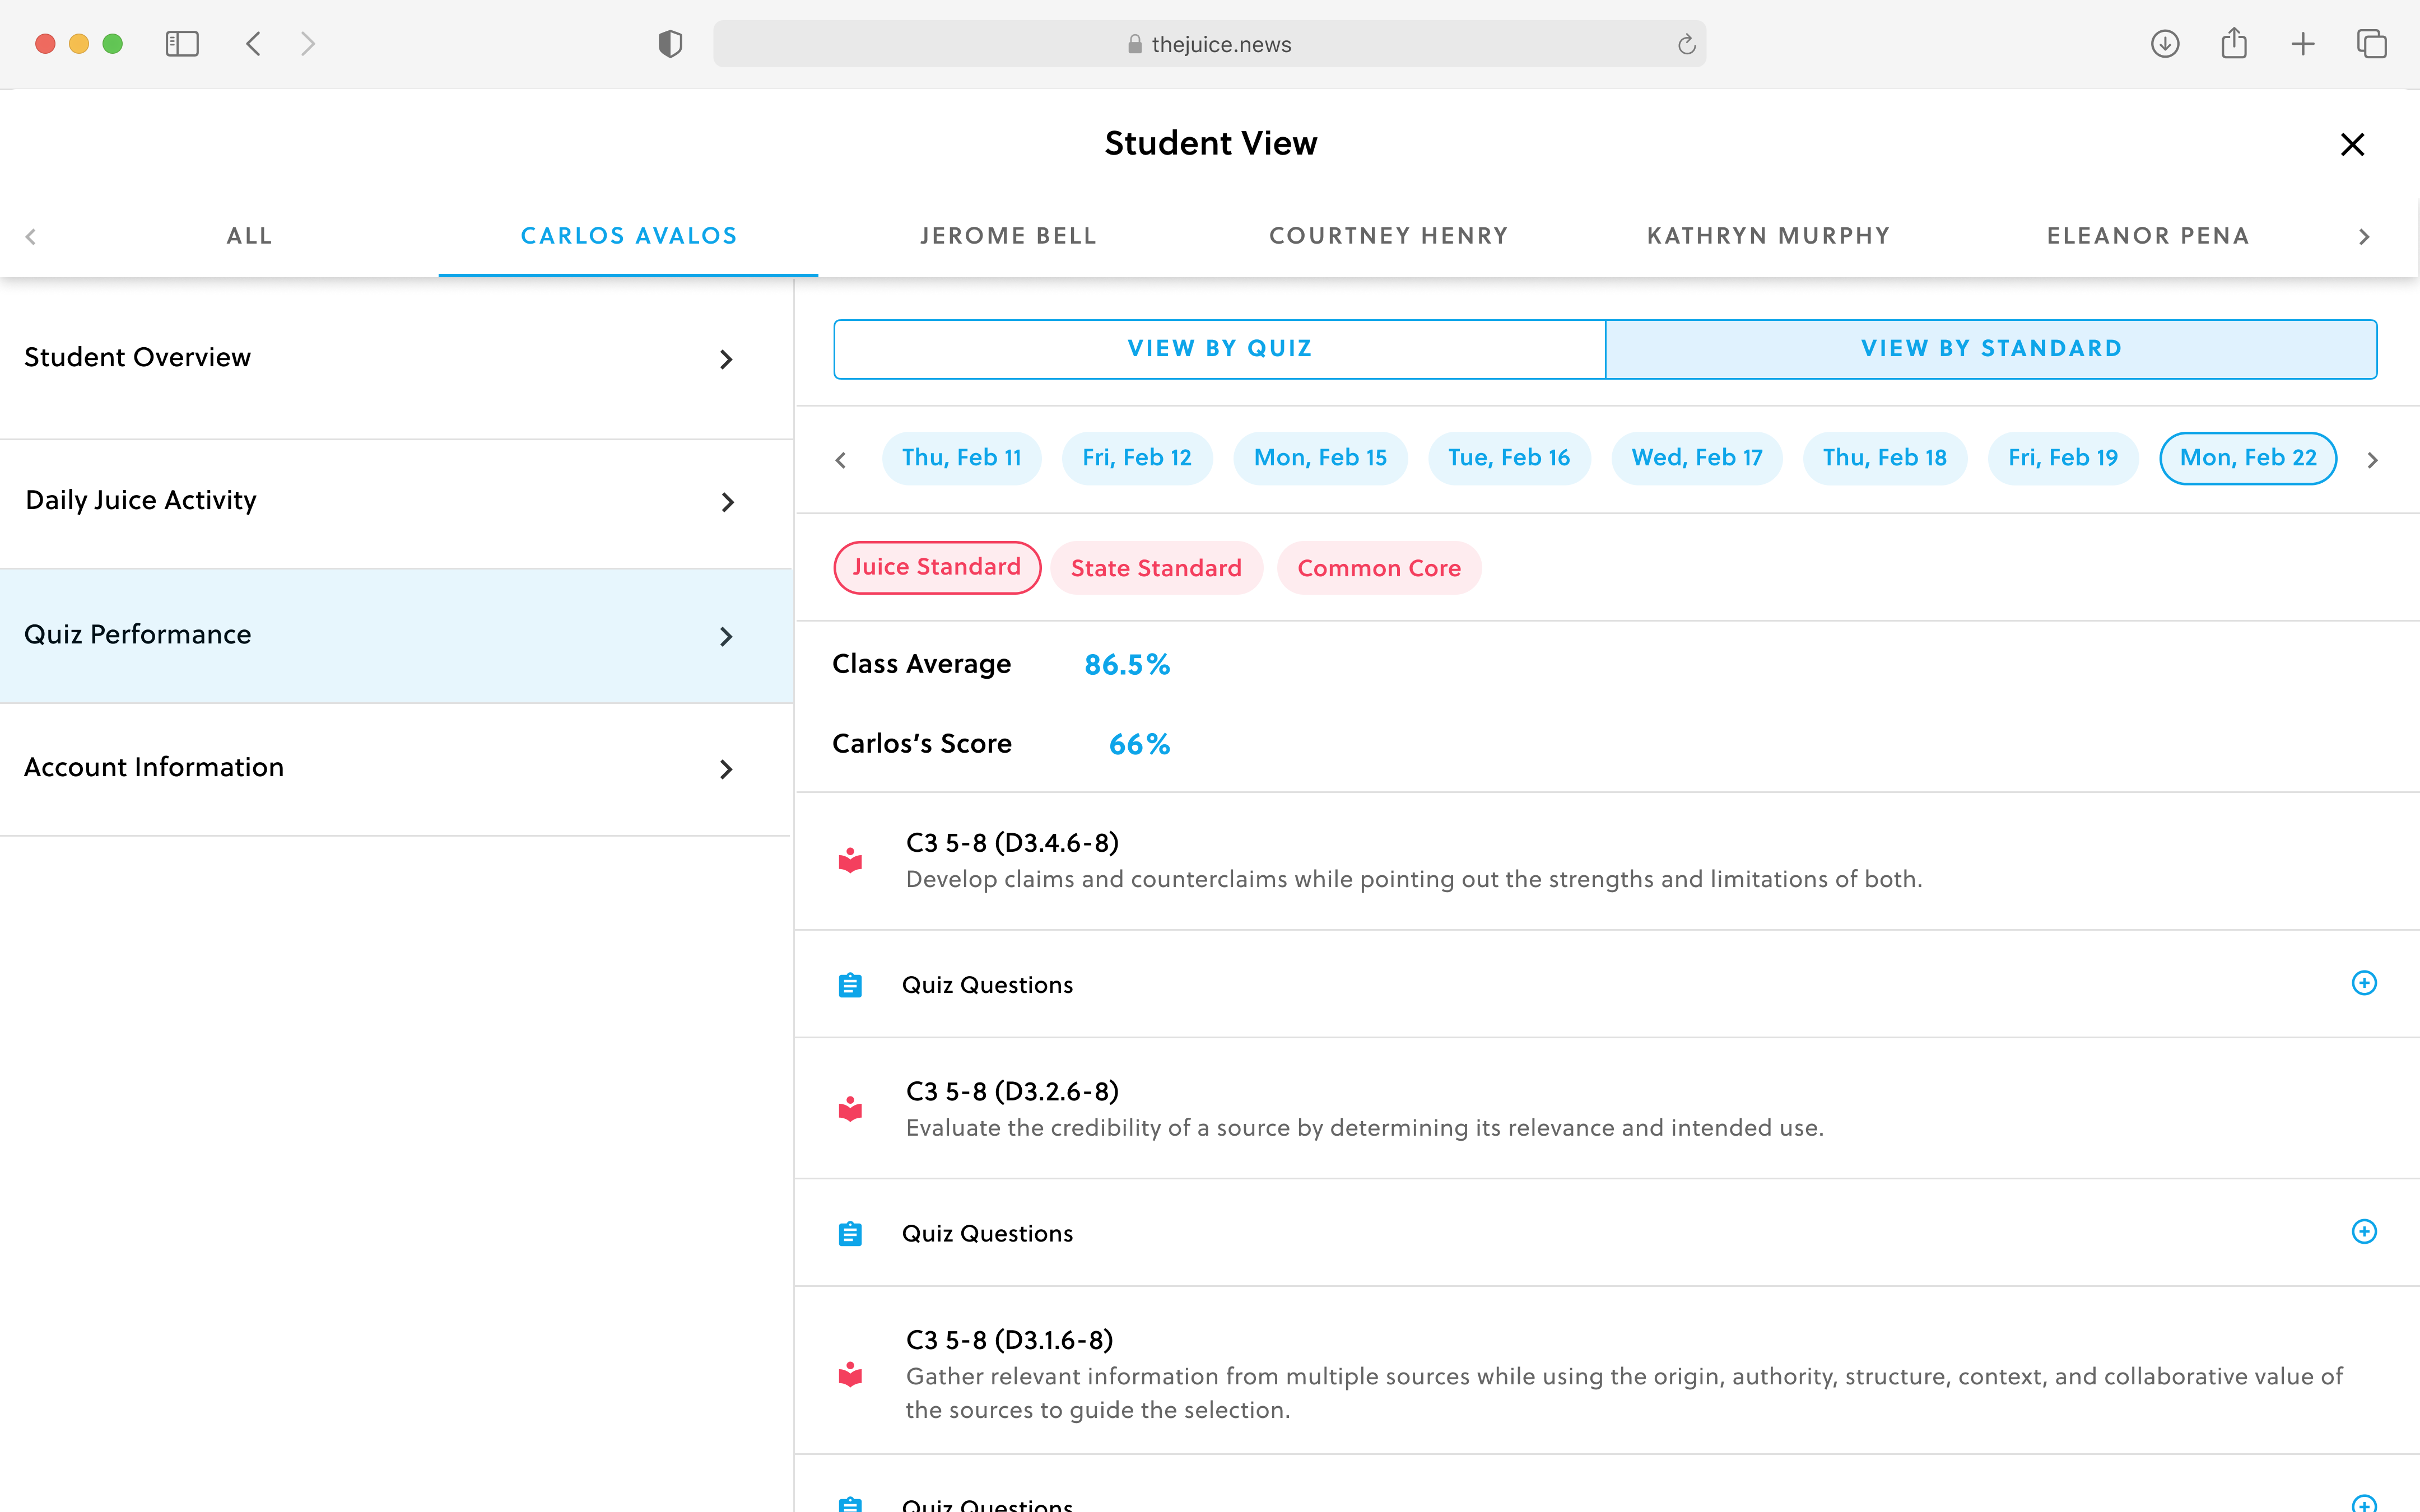
Task: Click 'Evaluate the credibility of a source' description
Action: [x=1365, y=1128]
